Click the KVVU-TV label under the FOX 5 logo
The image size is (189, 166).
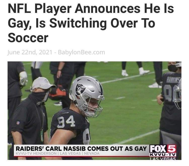point(163,155)
